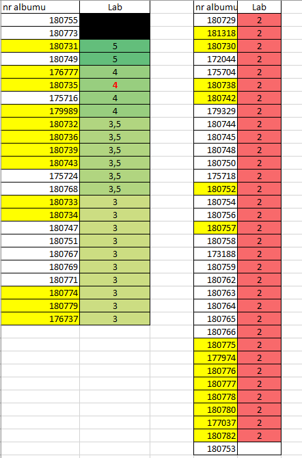Select the left table 'nr albumu' header
This screenshot has height=458, width=302.
(40, 7)
